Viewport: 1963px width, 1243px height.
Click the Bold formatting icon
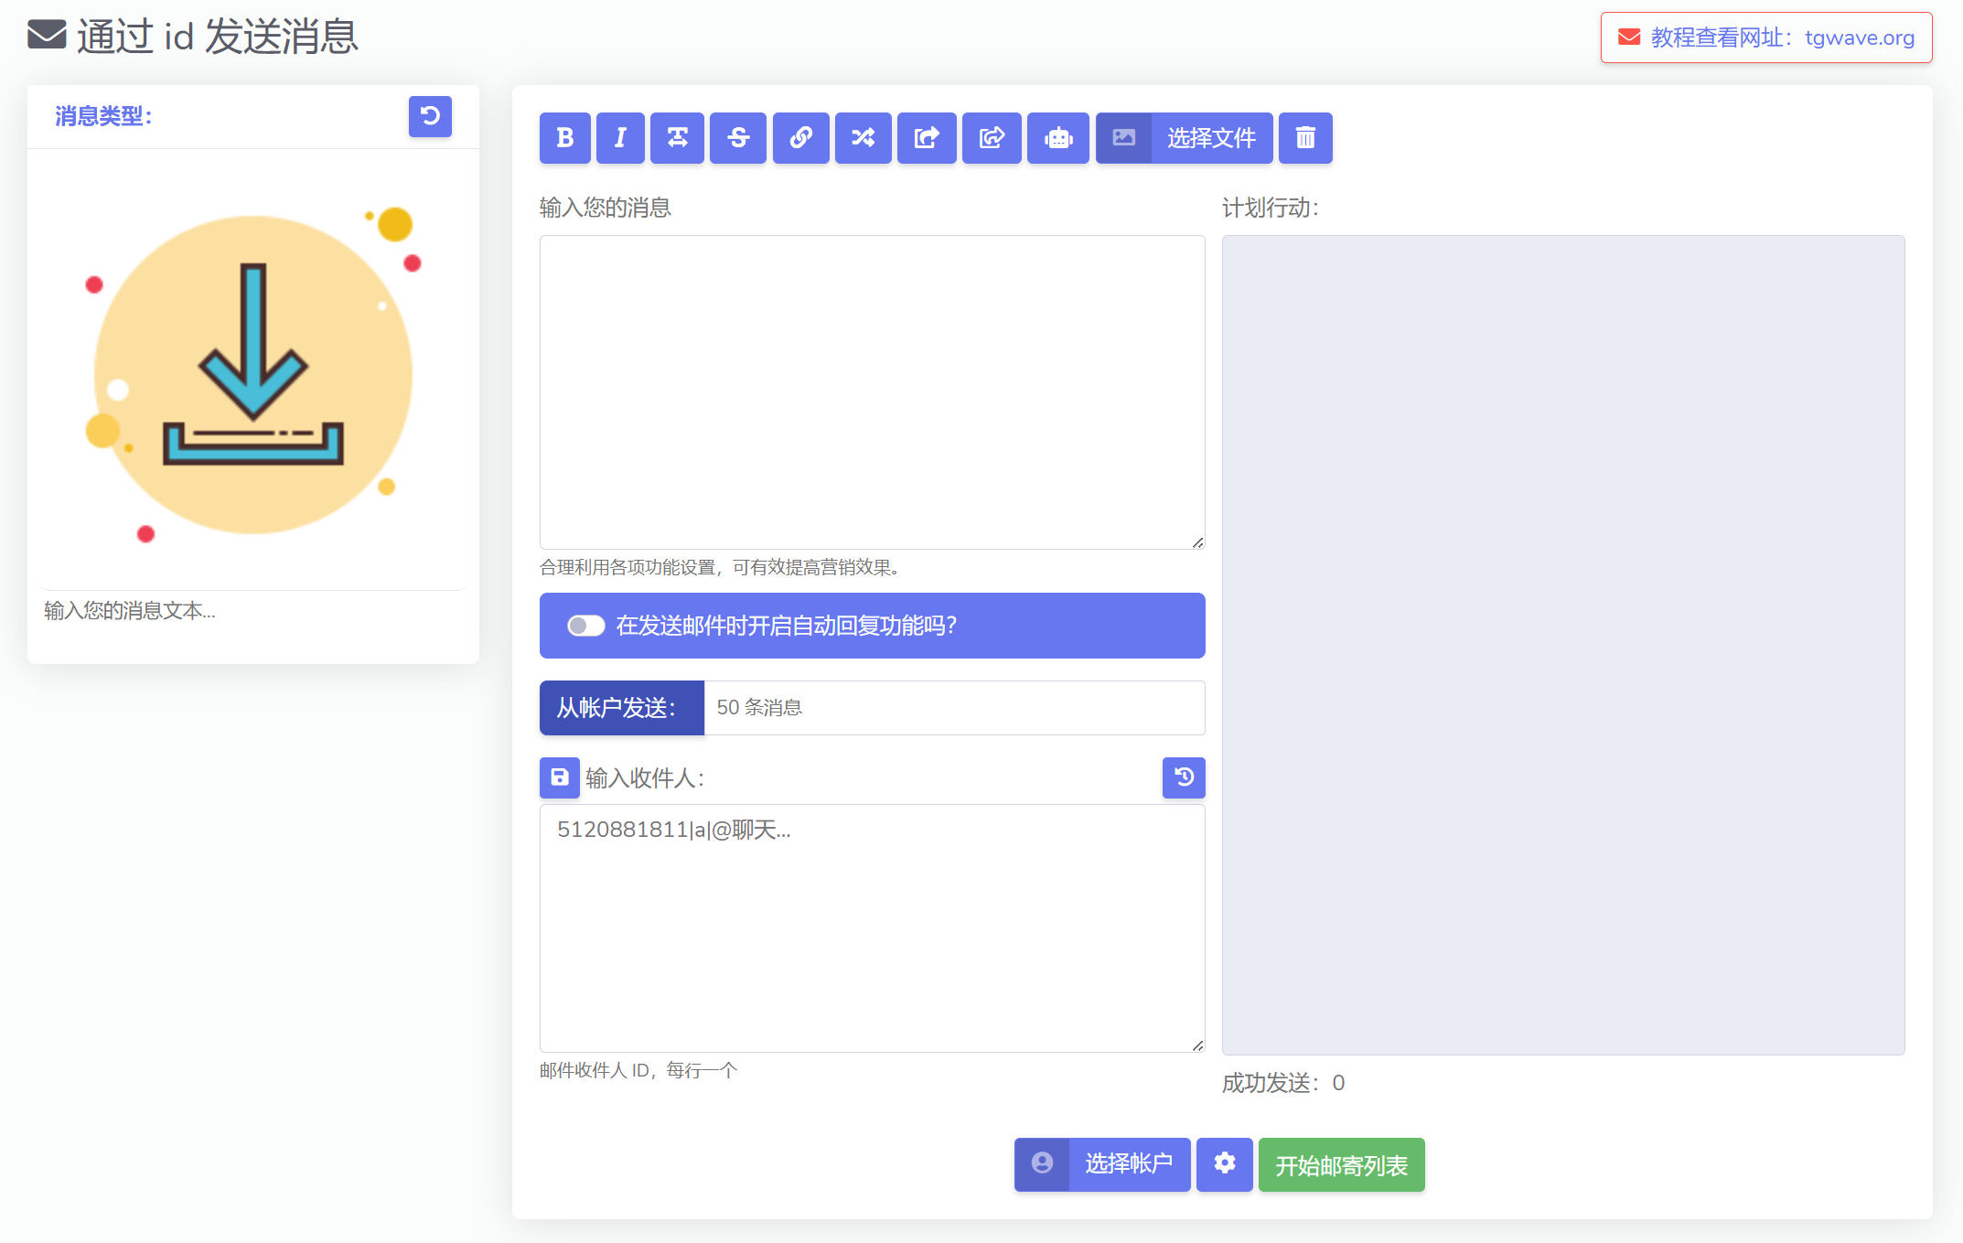click(x=564, y=138)
